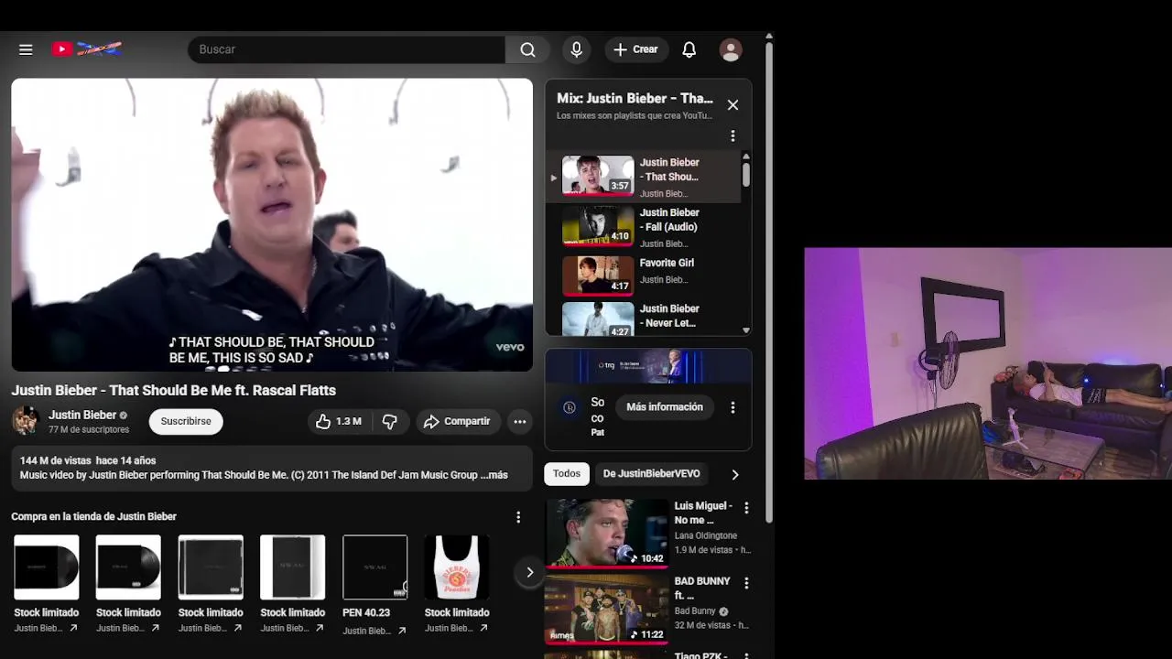Click '77 M de suscriptores' text
Viewport: 1172px width, 659px height.
(89, 429)
